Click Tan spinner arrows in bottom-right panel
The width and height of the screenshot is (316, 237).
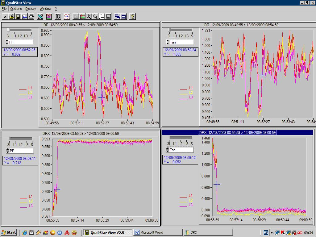point(167,150)
